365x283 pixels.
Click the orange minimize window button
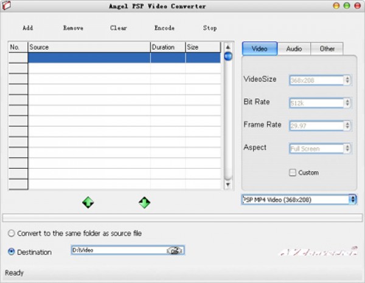(336, 6)
